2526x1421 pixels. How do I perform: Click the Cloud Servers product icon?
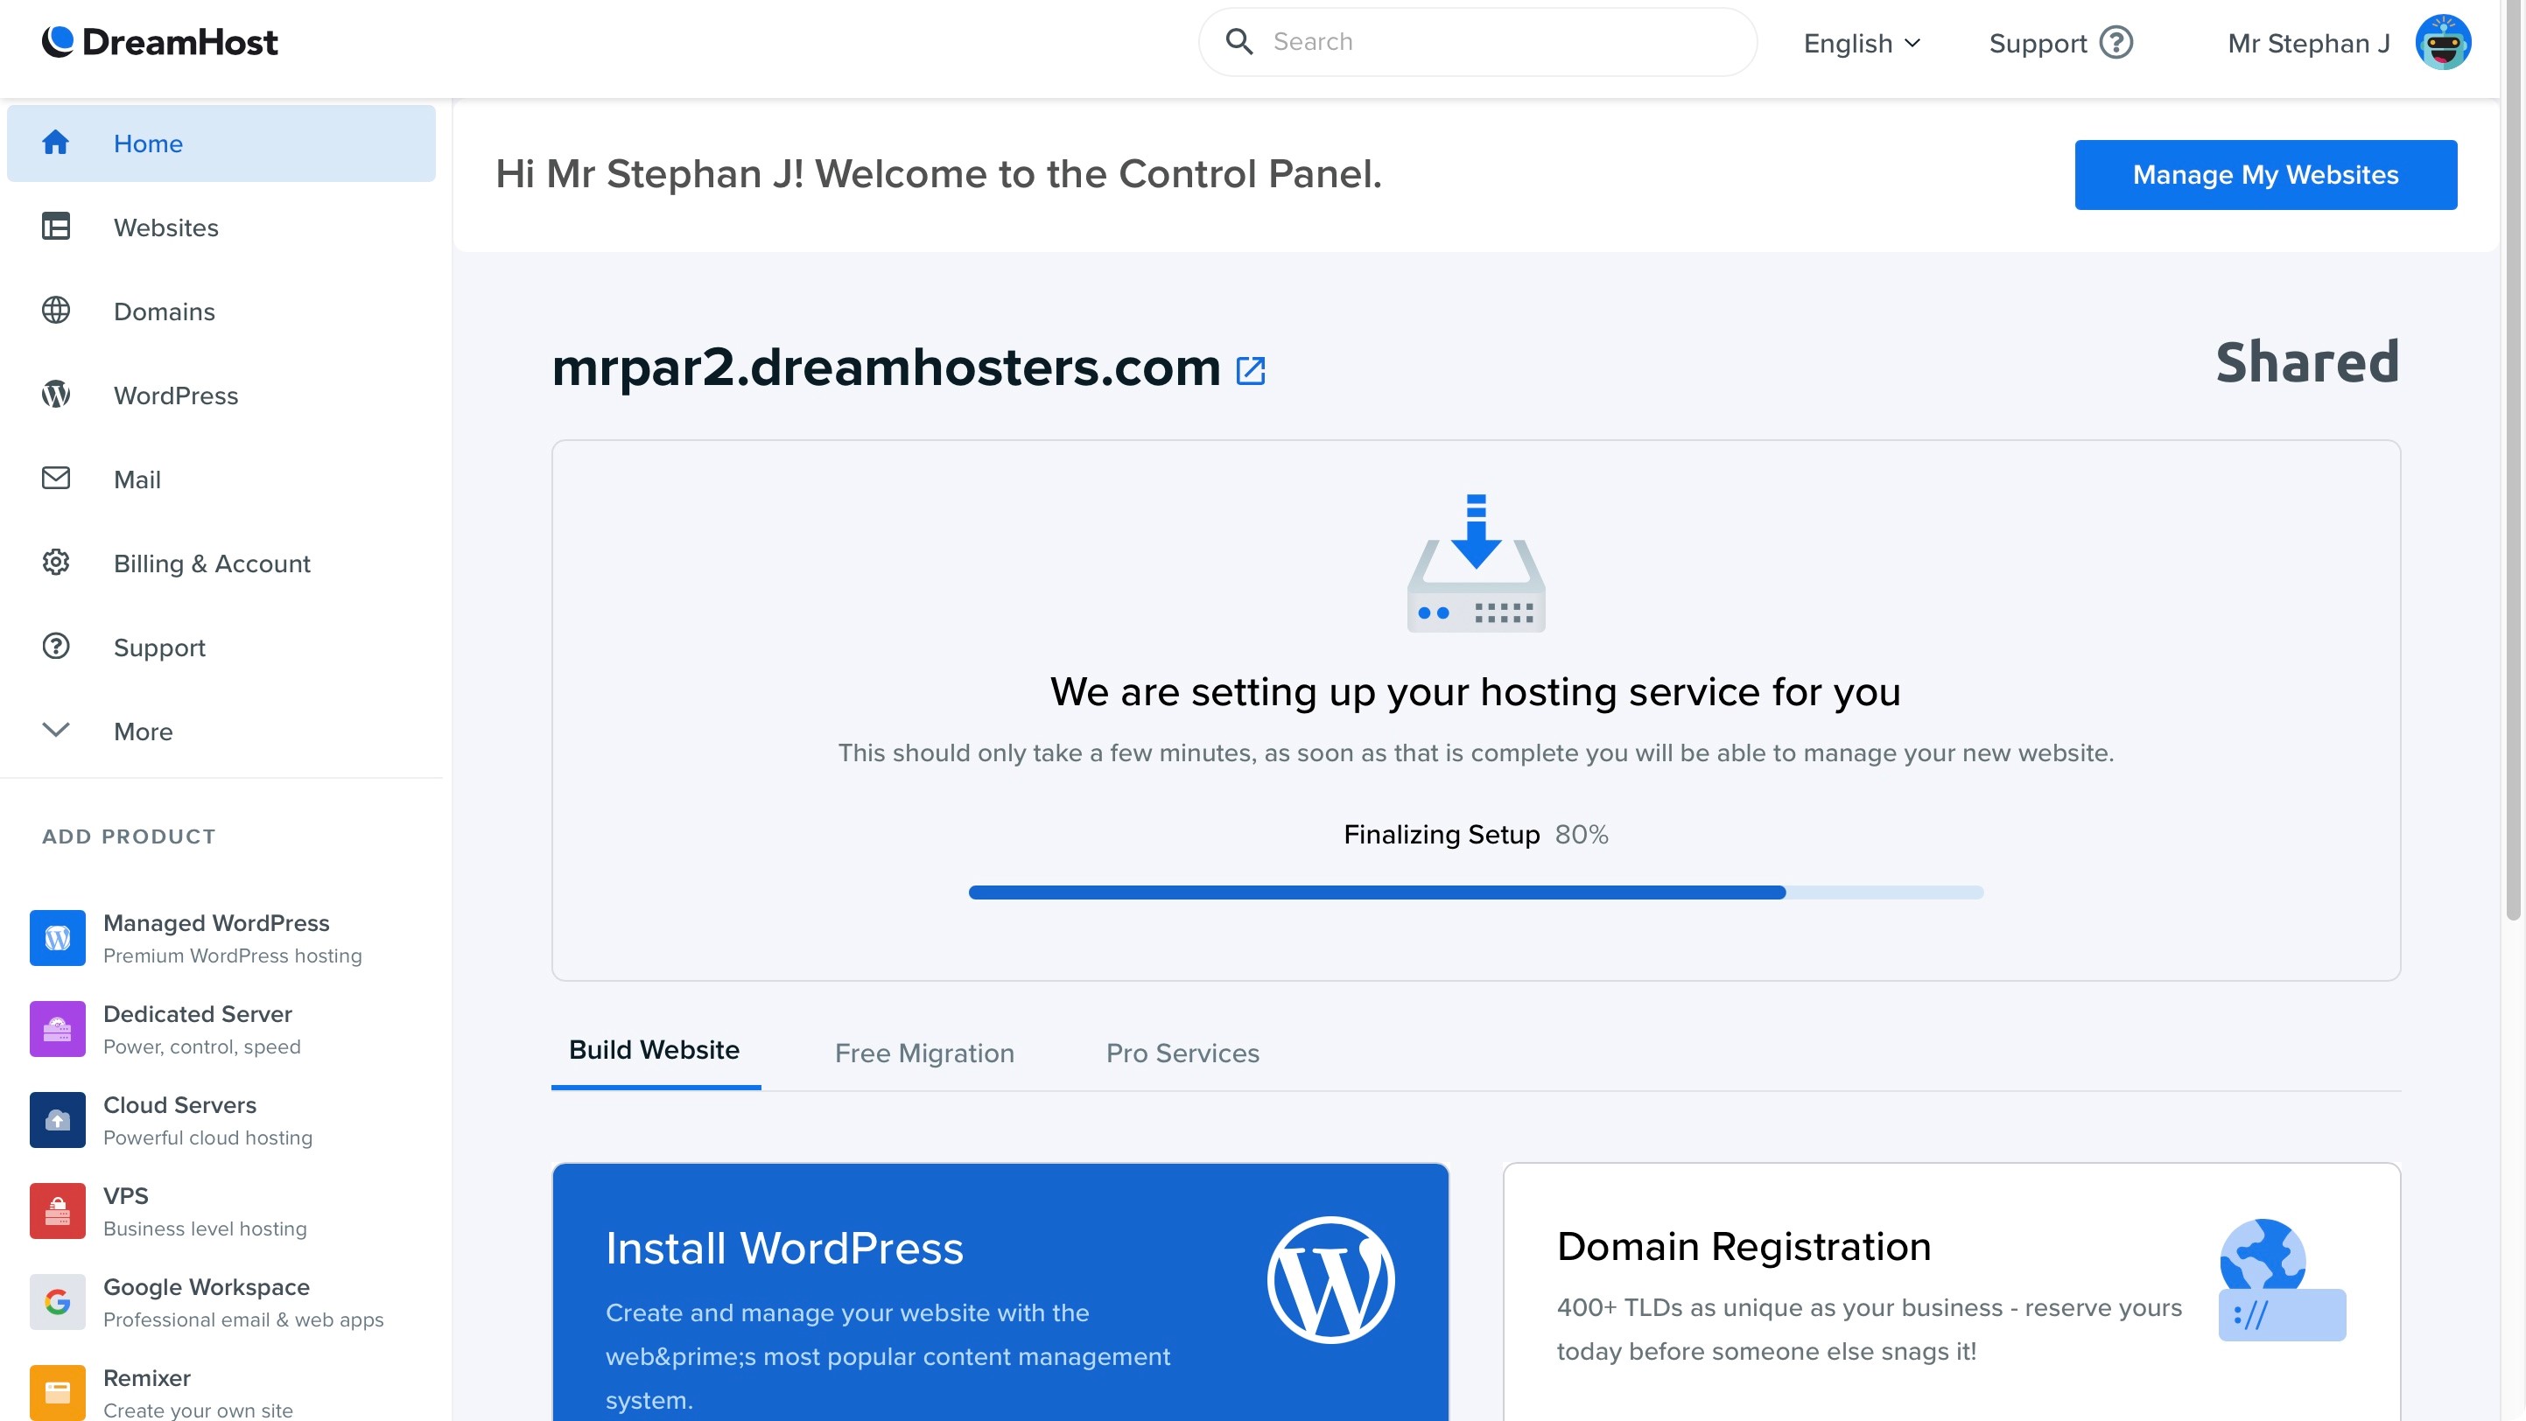[58, 1119]
